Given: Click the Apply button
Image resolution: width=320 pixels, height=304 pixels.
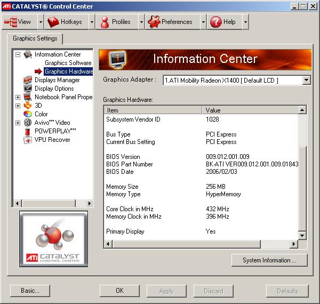Looking at the screenshot, I should (x=166, y=291).
